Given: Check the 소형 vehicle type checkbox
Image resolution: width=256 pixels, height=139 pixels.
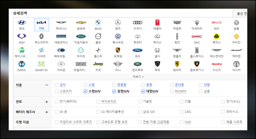Looking at the screenshot, I should tap(85, 85).
